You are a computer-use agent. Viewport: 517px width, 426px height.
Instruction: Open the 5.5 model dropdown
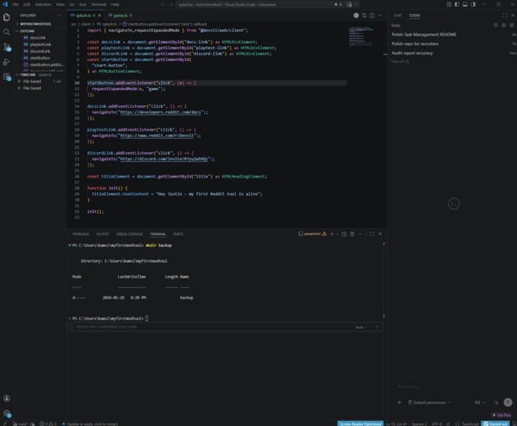480,402
